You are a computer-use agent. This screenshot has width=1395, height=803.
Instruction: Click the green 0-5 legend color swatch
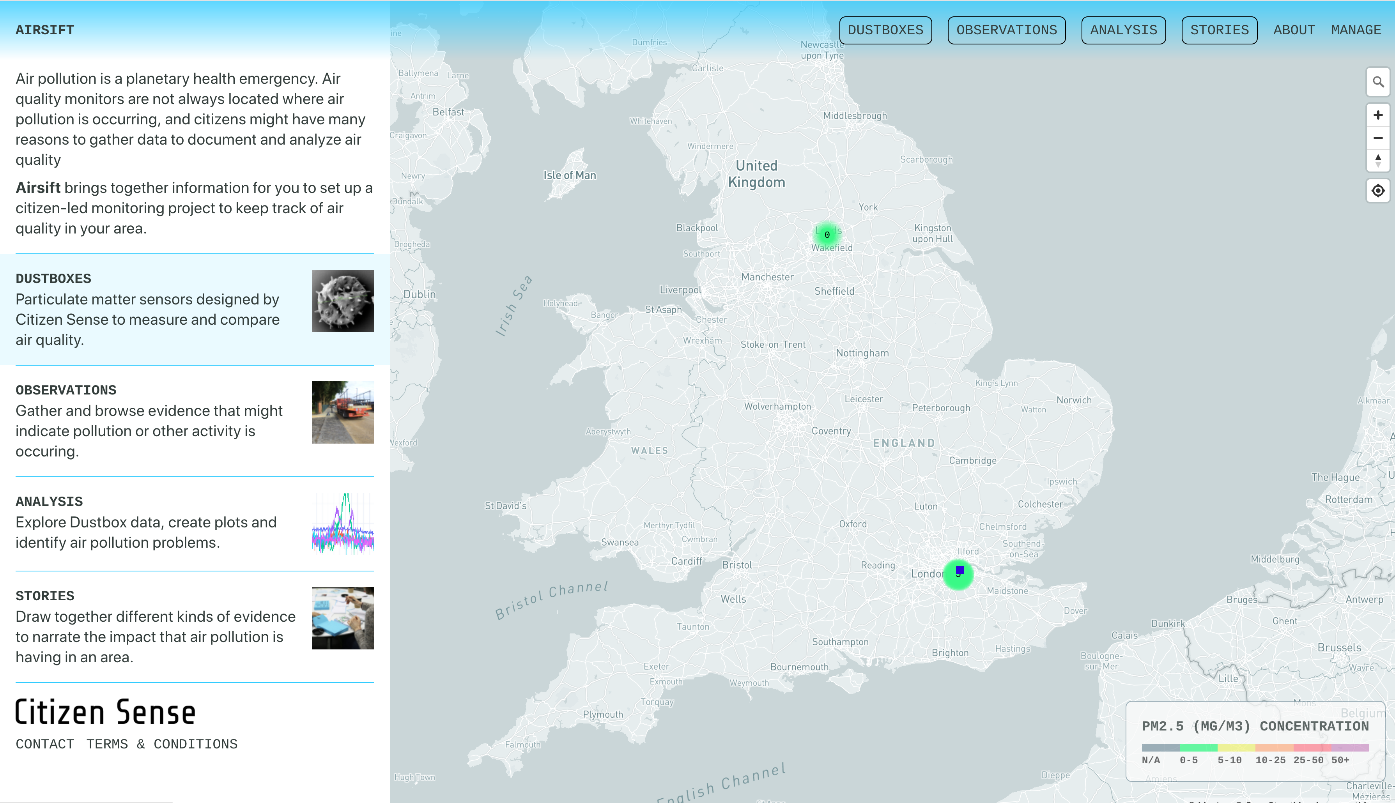click(x=1198, y=748)
